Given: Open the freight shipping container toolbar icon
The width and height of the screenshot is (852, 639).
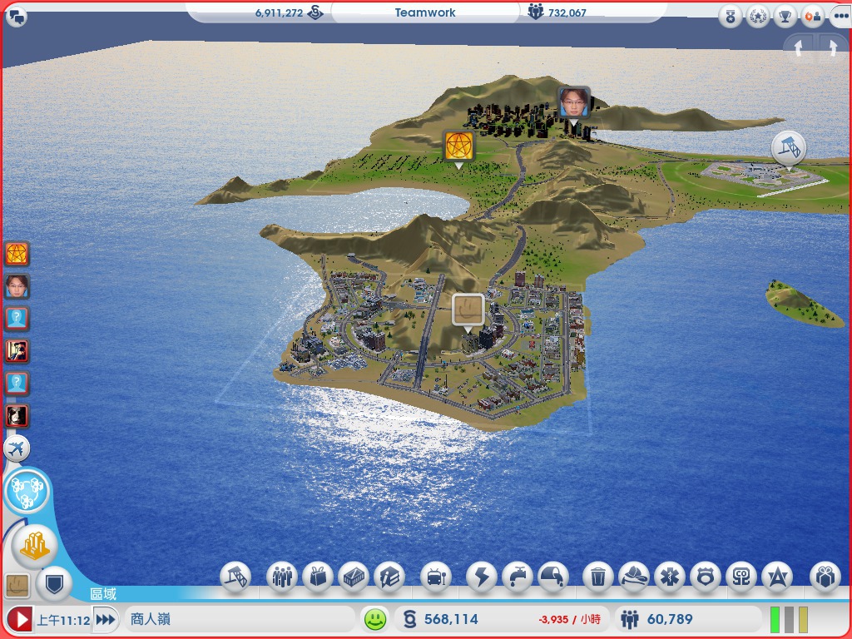Looking at the screenshot, I should tap(354, 577).
